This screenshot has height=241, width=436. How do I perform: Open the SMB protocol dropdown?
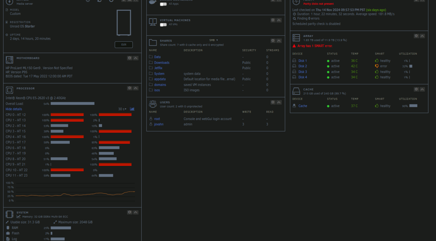[214, 40]
